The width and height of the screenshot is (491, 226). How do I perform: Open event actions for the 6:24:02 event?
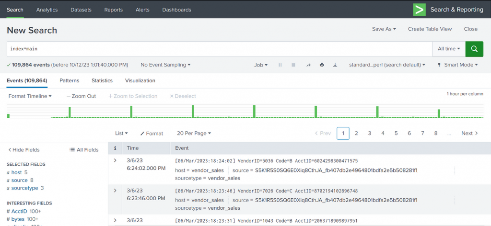[x=454, y=170]
